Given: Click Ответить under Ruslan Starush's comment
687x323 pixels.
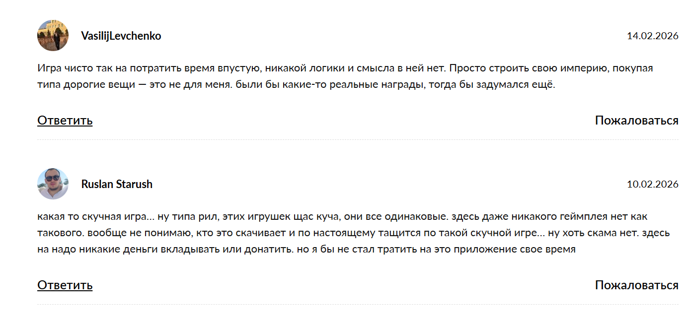Looking at the screenshot, I should pos(65,285).
